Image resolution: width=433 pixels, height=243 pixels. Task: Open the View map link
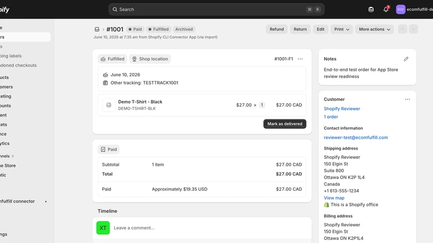pos(334,198)
